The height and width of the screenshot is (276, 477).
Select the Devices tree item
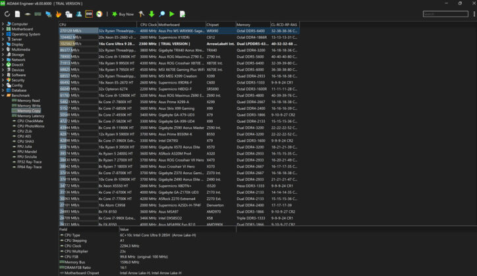point(15,70)
